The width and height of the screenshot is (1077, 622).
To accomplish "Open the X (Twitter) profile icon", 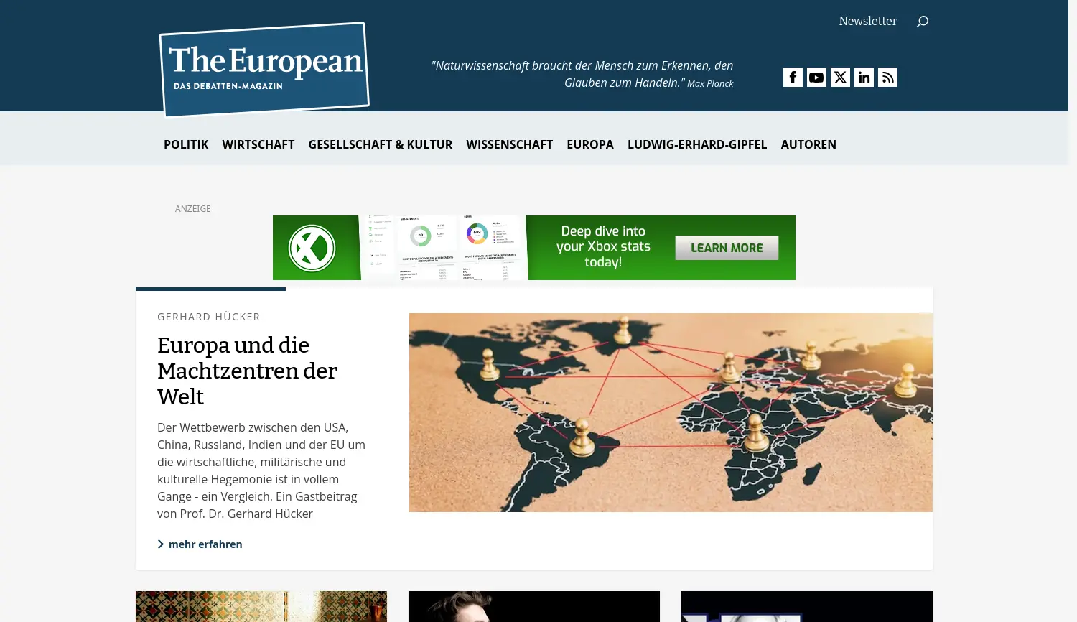I will (x=840, y=77).
